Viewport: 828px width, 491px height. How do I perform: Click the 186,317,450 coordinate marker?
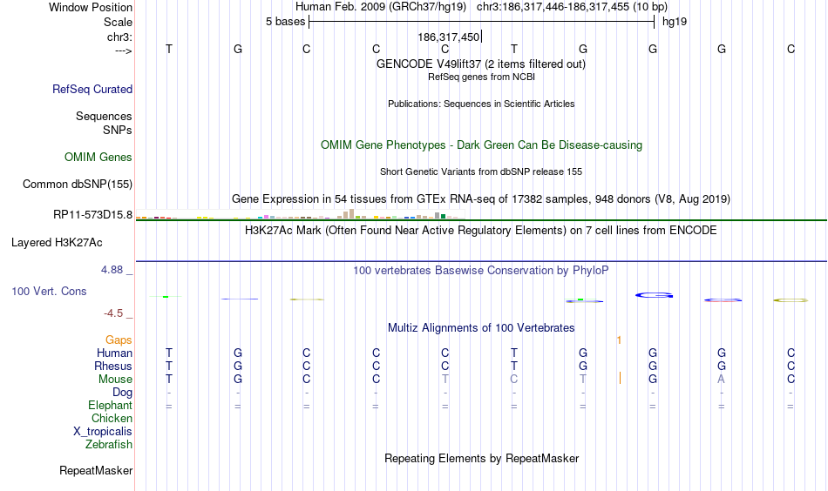tap(448, 37)
